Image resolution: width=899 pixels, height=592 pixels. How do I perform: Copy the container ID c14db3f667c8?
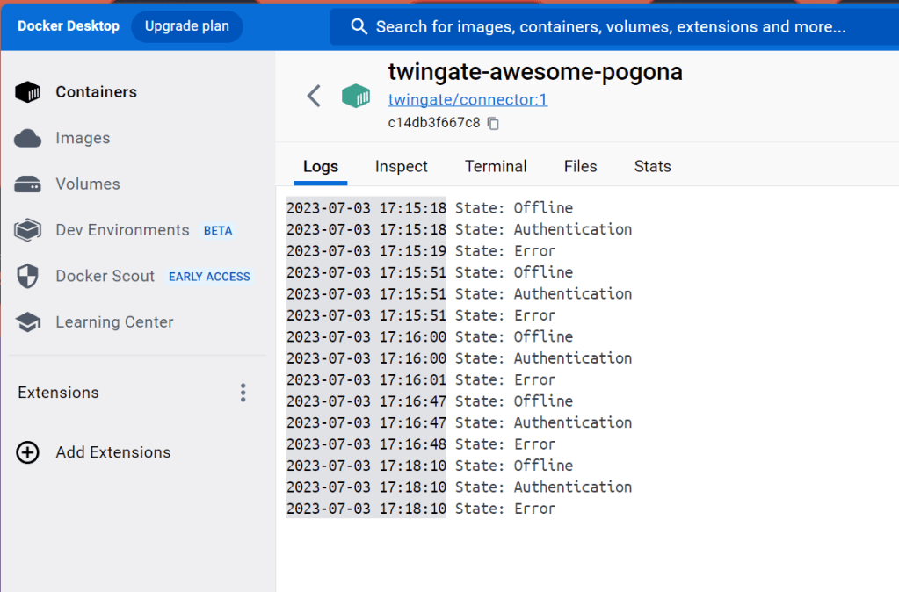493,123
